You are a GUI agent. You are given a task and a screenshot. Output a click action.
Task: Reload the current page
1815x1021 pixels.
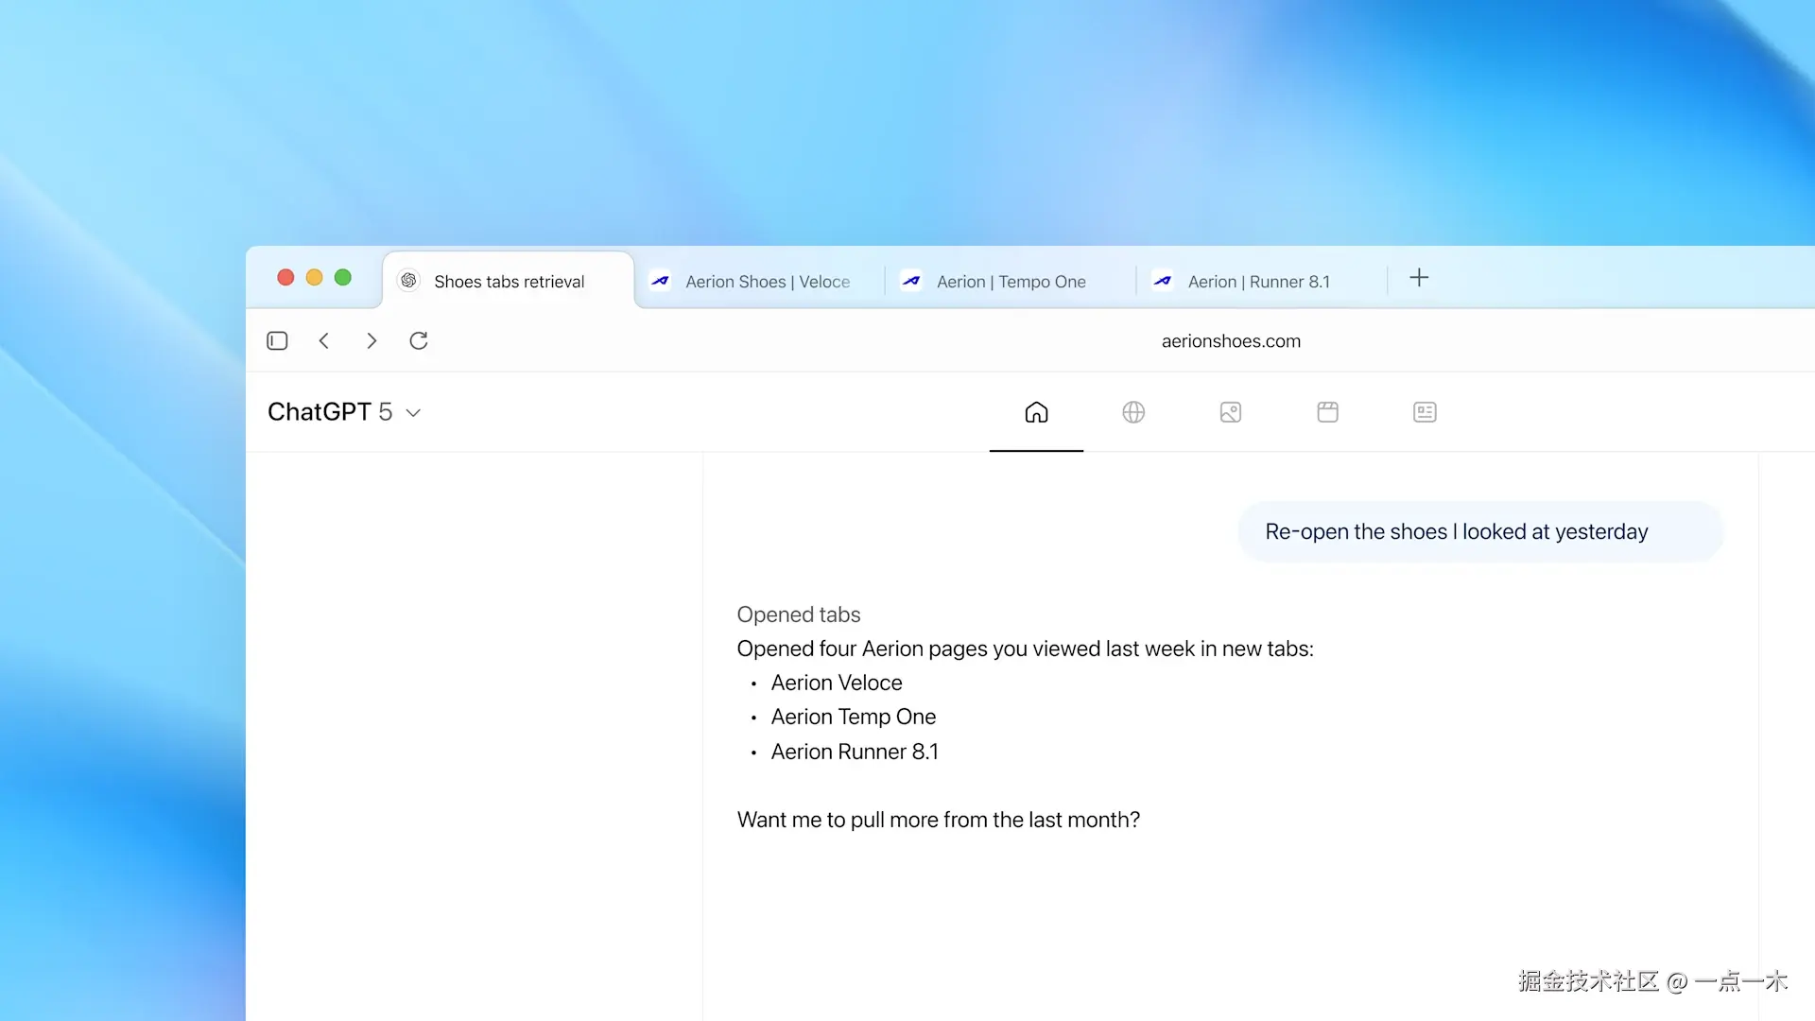[419, 340]
